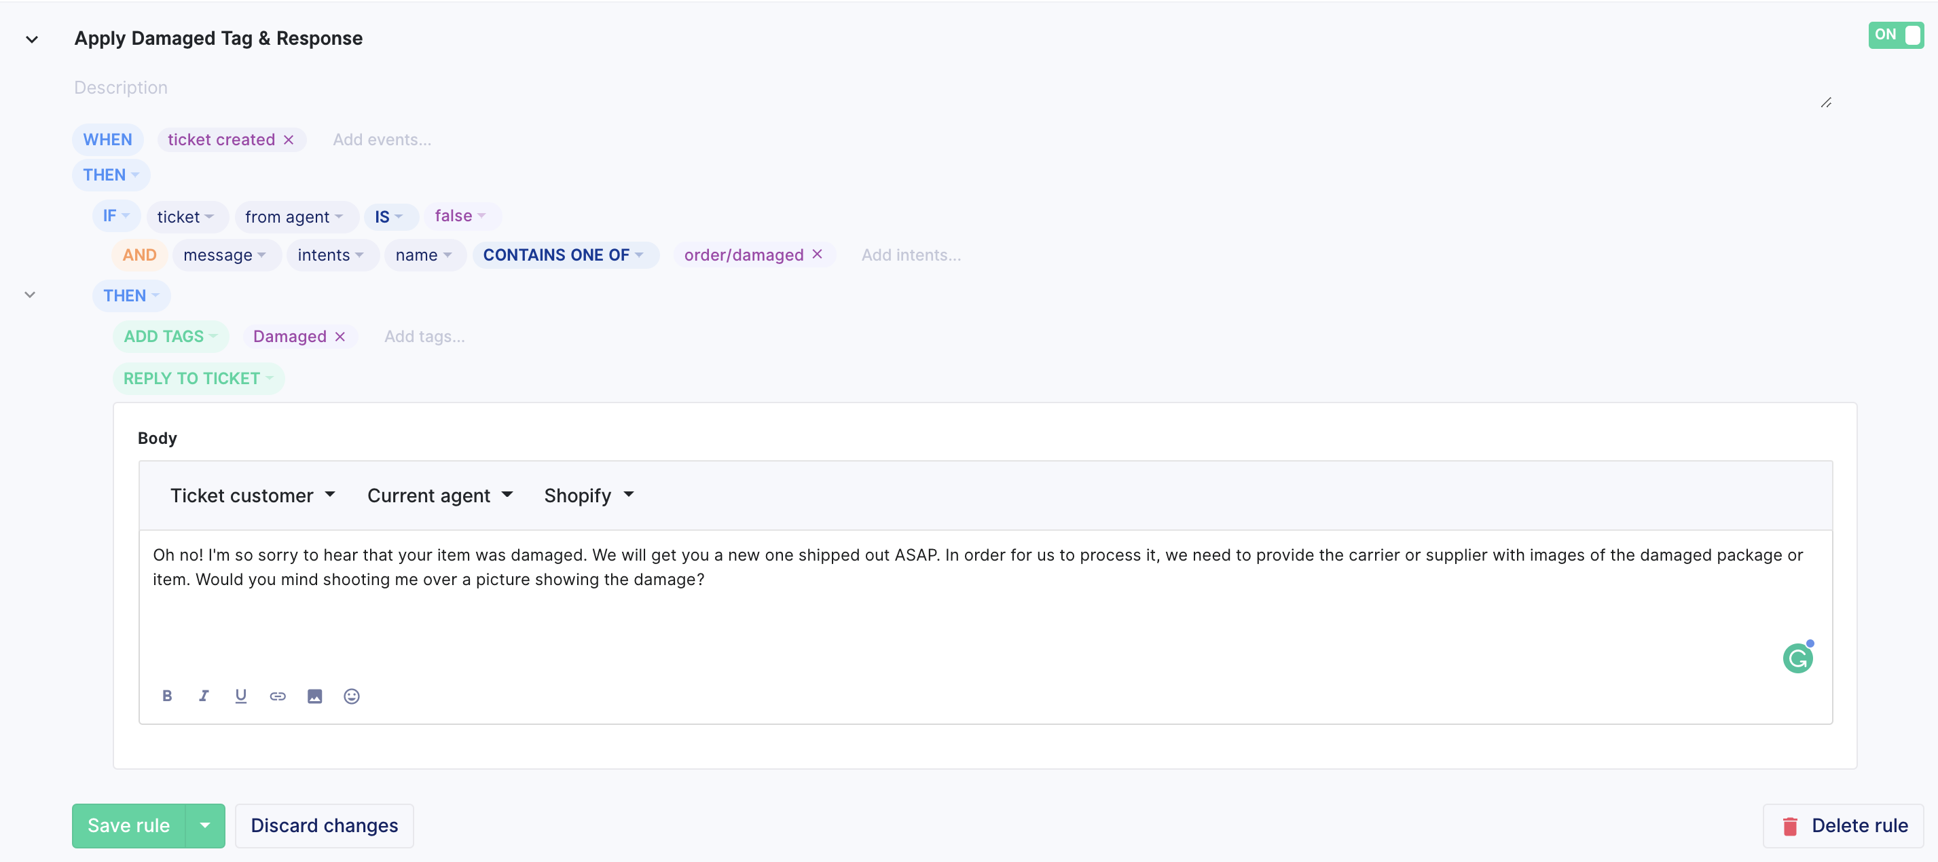Click the Body label

[158, 438]
